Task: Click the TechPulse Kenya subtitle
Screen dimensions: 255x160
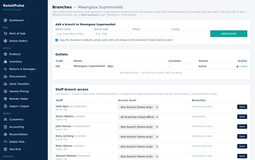Action: click(12, 10)
